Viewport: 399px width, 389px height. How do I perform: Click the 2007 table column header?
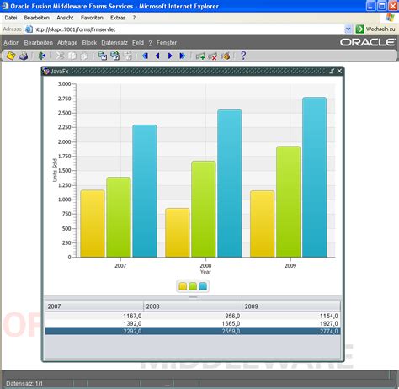(x=94, y=306)
